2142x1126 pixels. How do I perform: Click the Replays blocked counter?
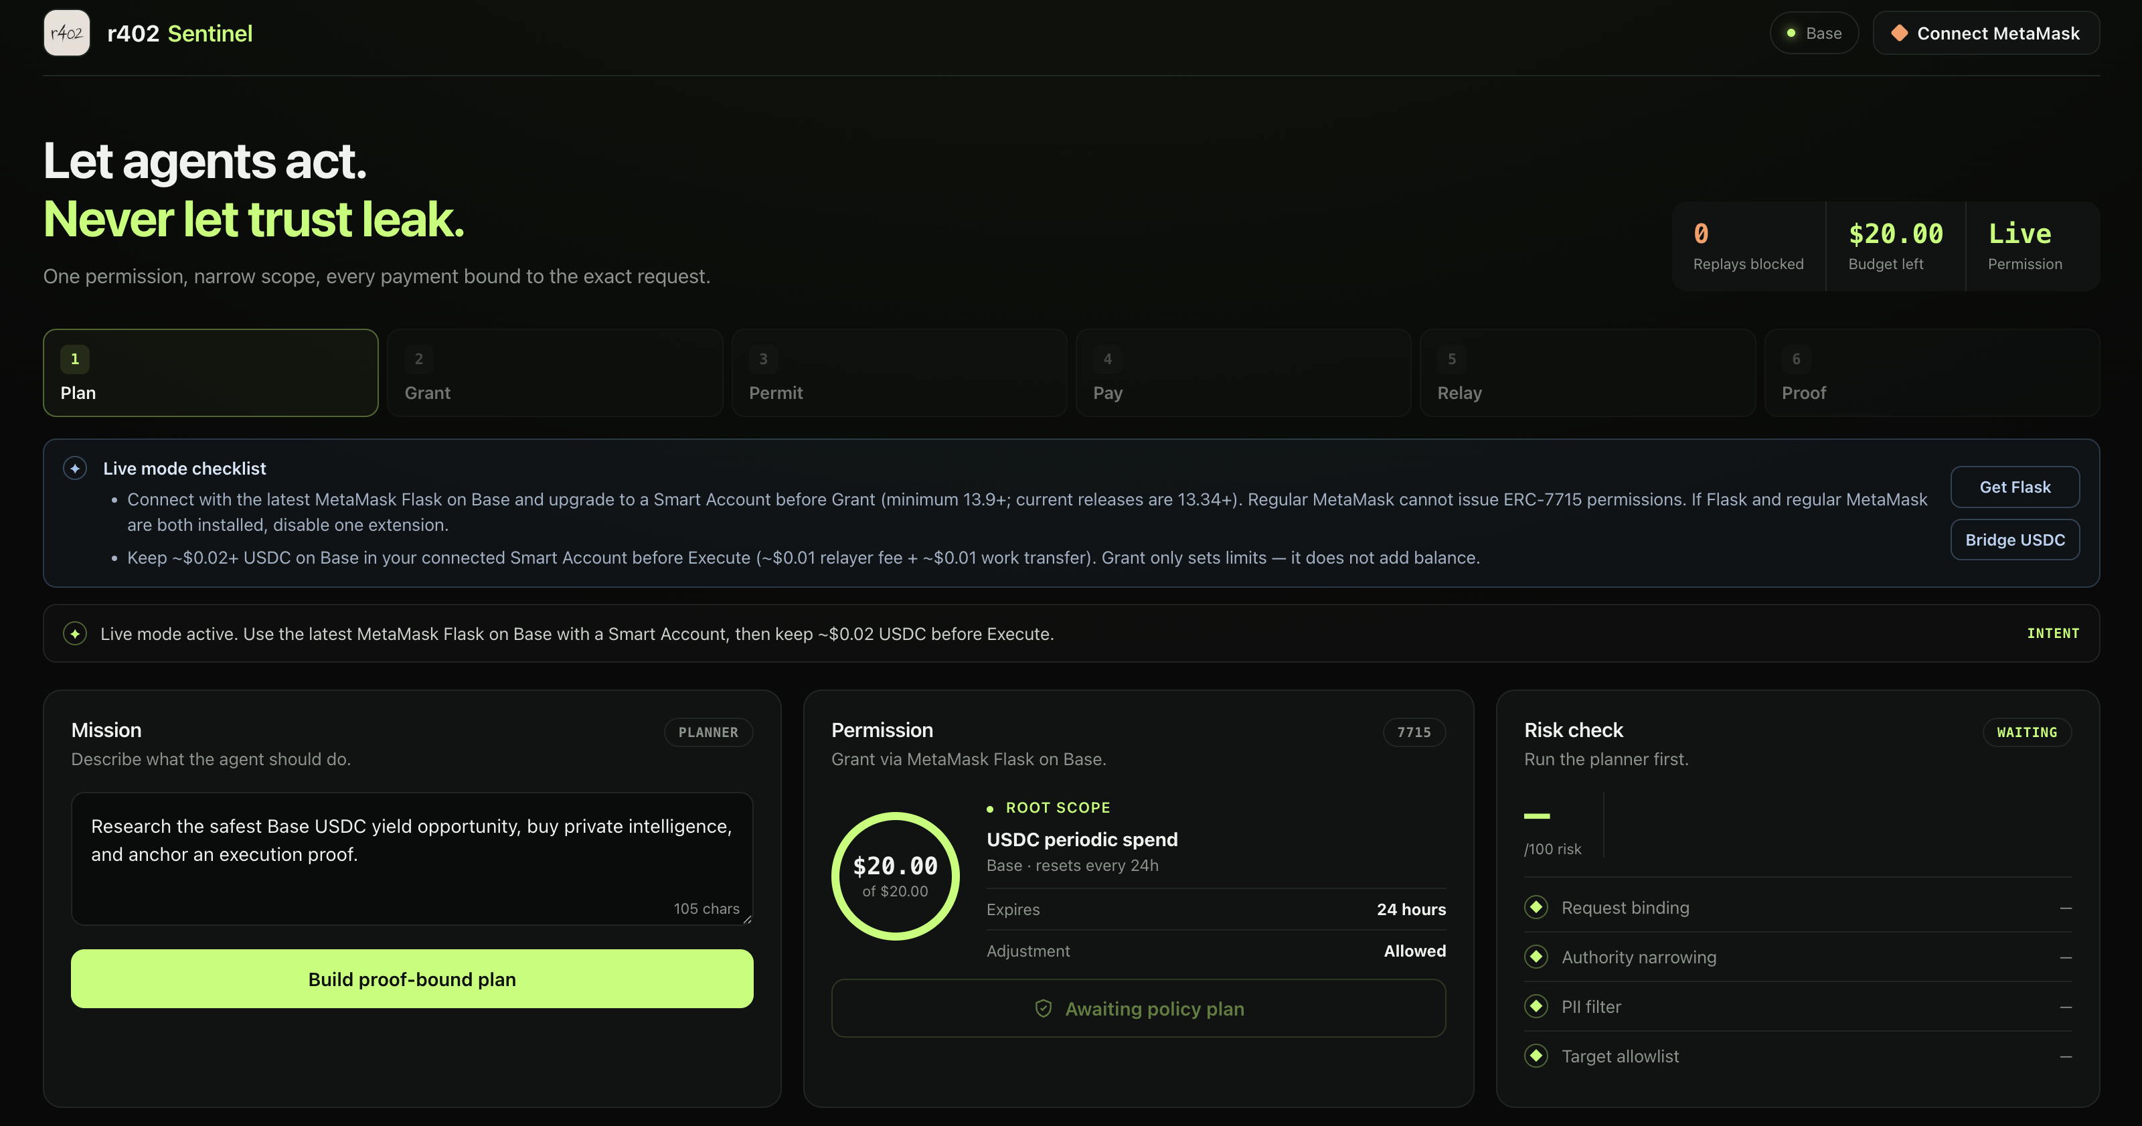pyautogui.click(x=1748, y=246)
